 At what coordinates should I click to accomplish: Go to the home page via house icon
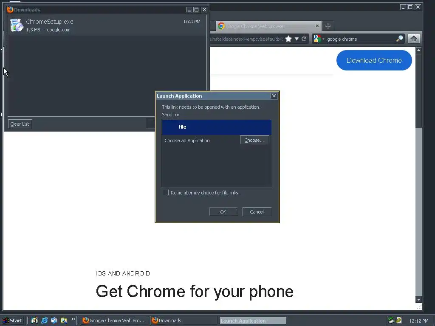(414, 39)
